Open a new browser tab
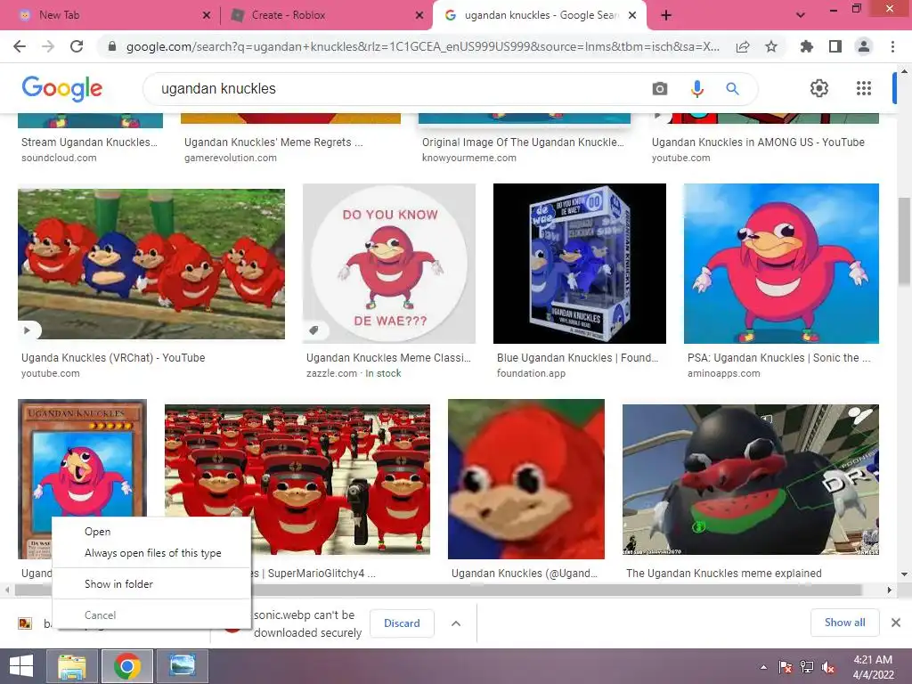The image size is (912, 684). point(666,15)
